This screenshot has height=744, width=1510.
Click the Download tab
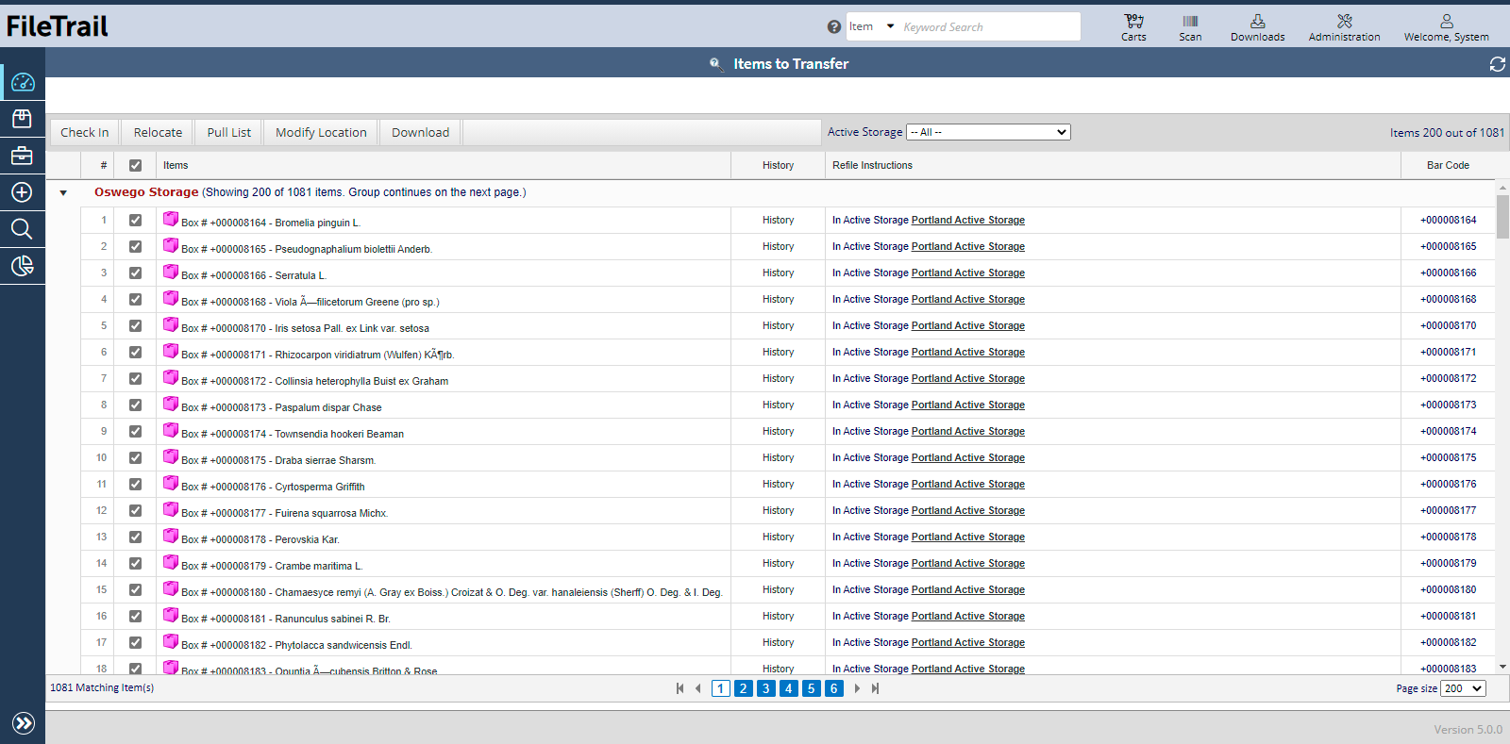click(x=420, y=132)
